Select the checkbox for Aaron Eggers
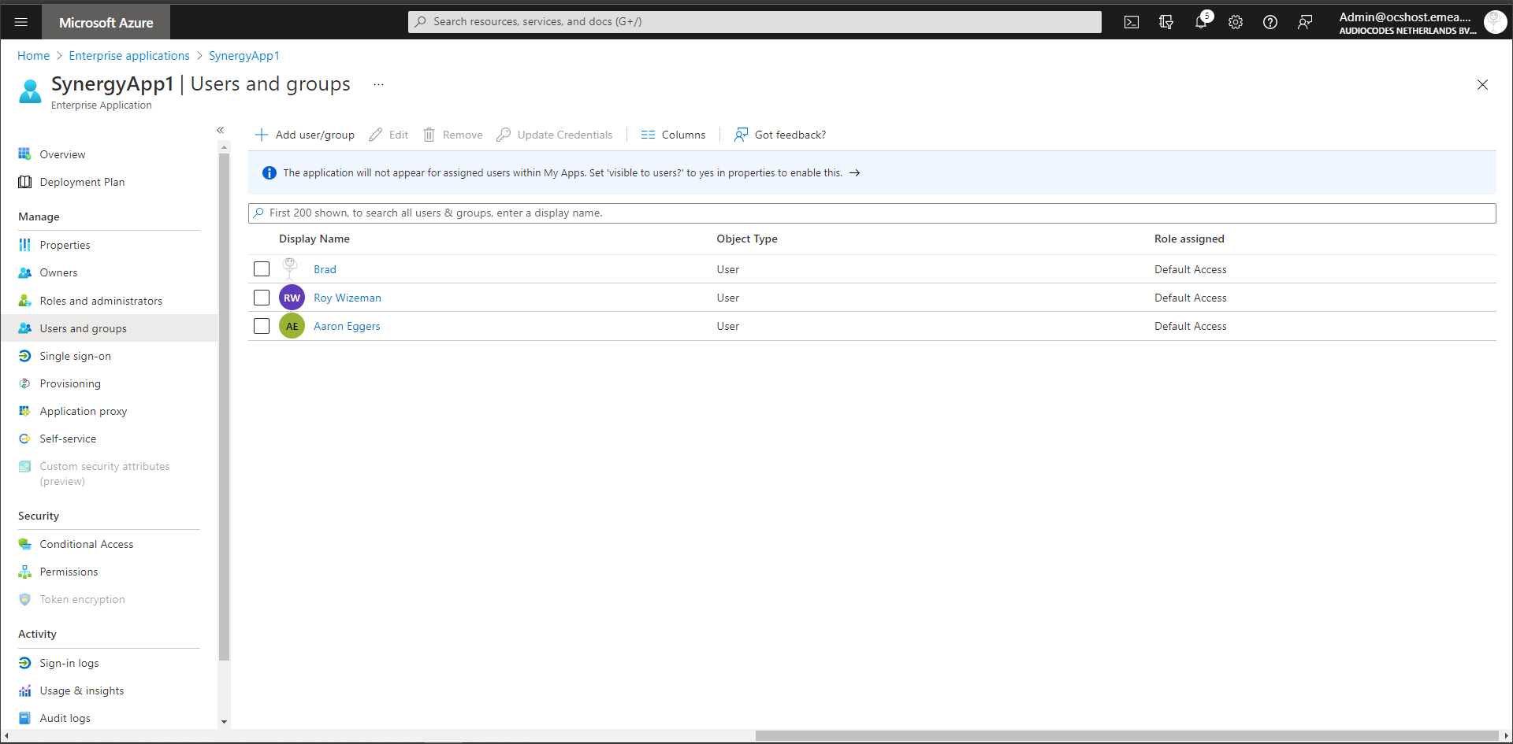This screenshot has height=744, width=1513. tap(262, 326)
